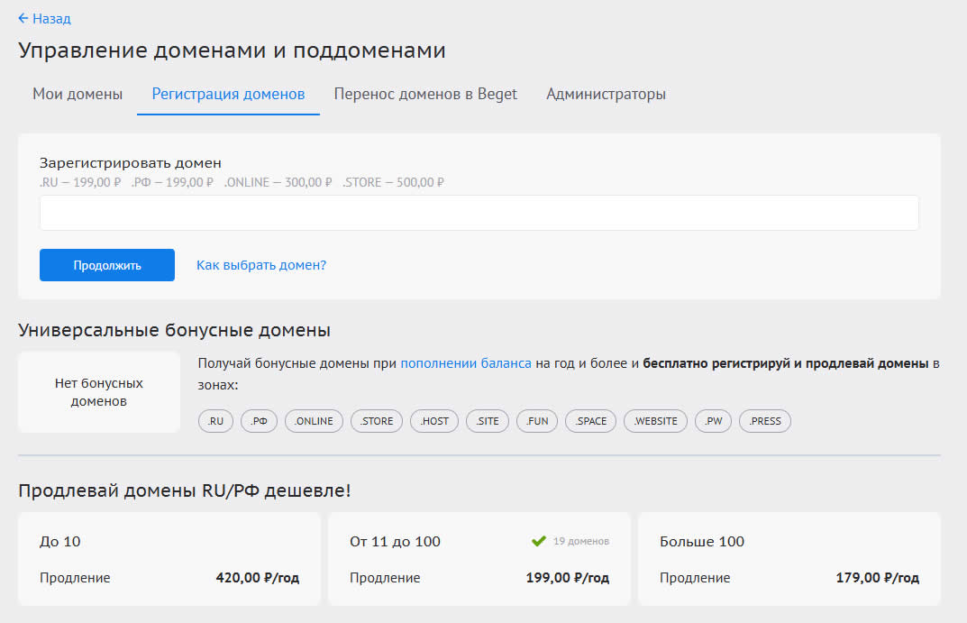Click the Нет бонусных доменов box
This screenshot has width=967, height=623.
tap(98, 392)
